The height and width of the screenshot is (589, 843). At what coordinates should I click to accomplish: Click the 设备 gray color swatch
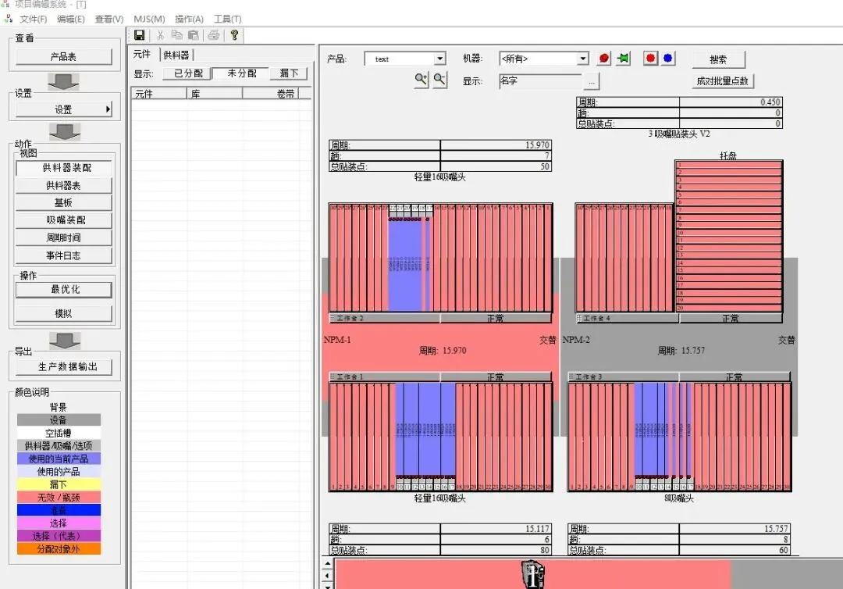pos(59,420)
